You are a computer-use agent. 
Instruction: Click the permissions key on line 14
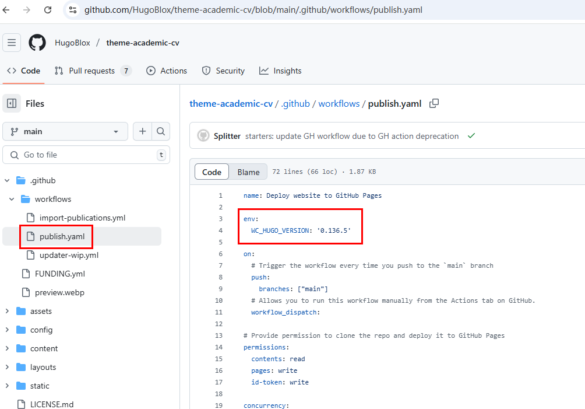click(x=265, y=347)
